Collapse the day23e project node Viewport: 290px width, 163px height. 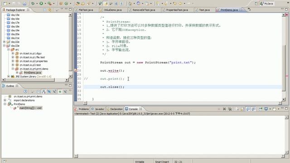coord(4,46)
